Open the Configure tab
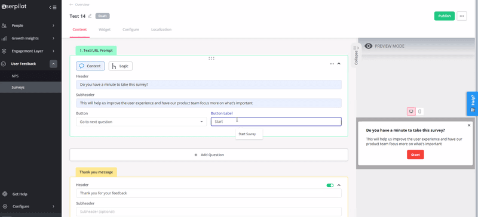Screen dimensions: 478x217 (131, 30)
